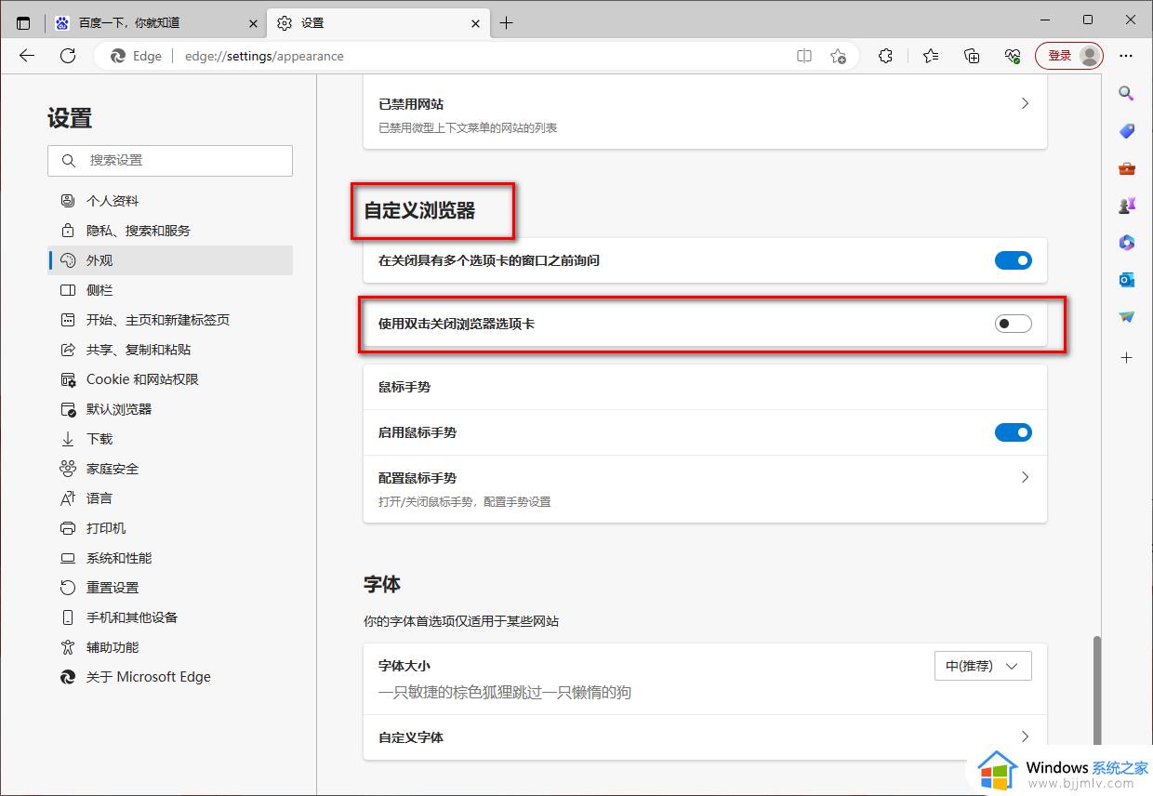
Task: Select 外观 in settings menu
Action: coord(170,260)
